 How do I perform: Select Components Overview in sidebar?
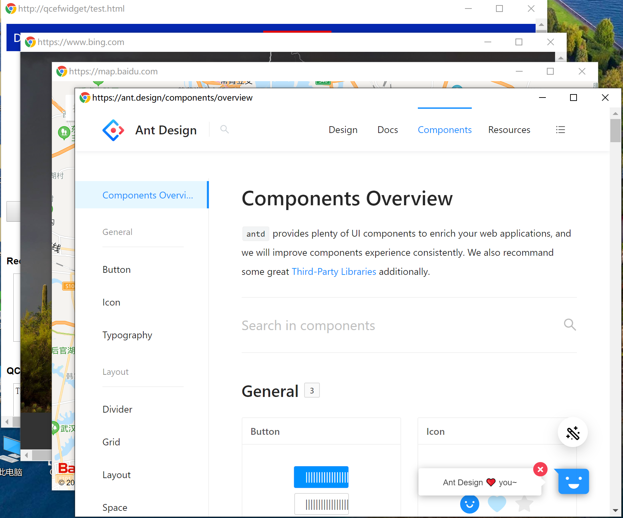142,195
